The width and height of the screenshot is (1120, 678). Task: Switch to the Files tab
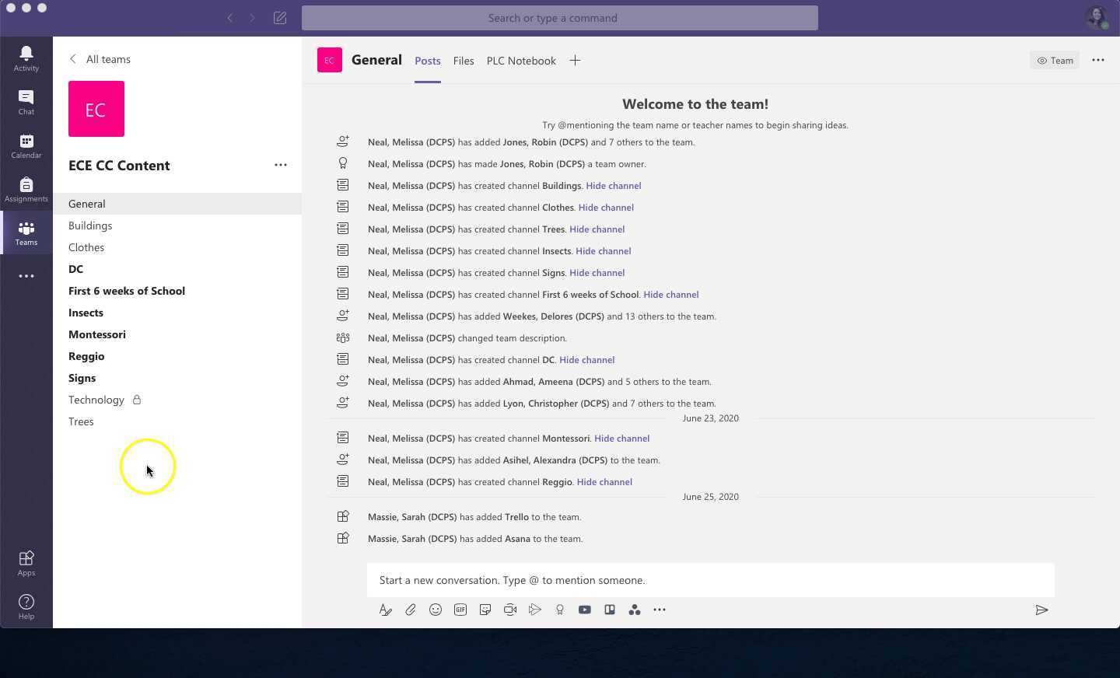(464, 61)
